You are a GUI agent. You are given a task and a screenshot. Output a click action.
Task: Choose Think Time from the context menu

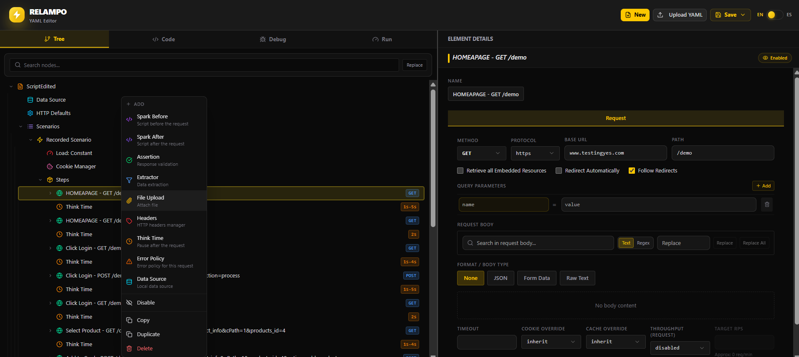coord(164,242)
